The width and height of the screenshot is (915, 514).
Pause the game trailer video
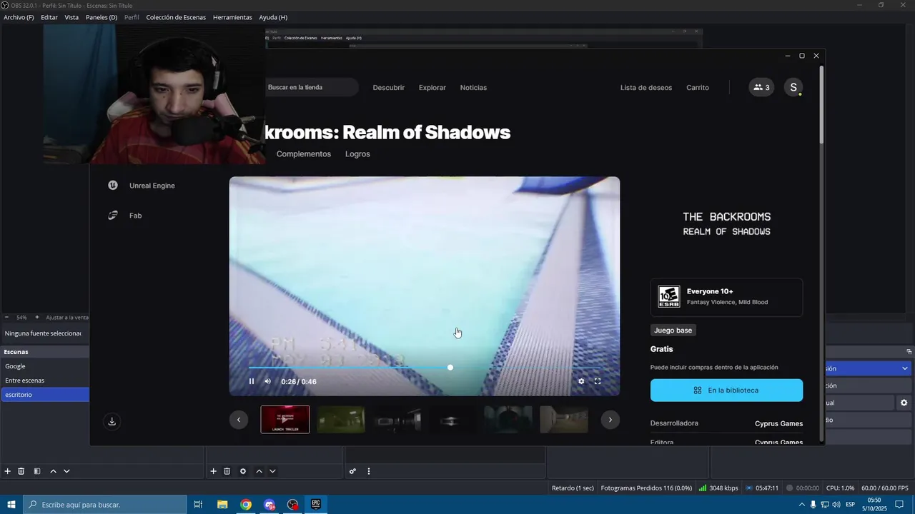point(252,381)
